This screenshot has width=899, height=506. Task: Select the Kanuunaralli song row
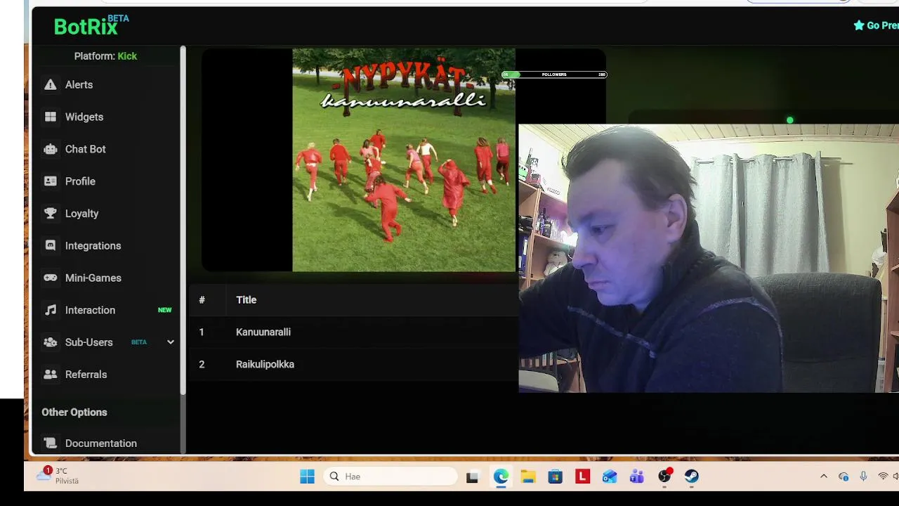[x=355, y=332]
